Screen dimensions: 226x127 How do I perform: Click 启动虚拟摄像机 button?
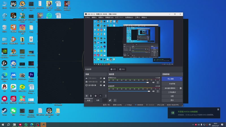tap(170, 88)
